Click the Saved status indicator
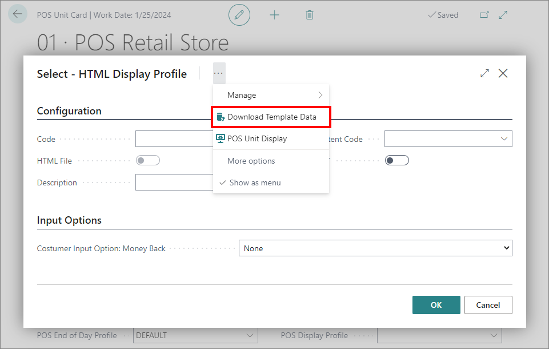This screenshot has height=349, width=549. click(443, 15)
